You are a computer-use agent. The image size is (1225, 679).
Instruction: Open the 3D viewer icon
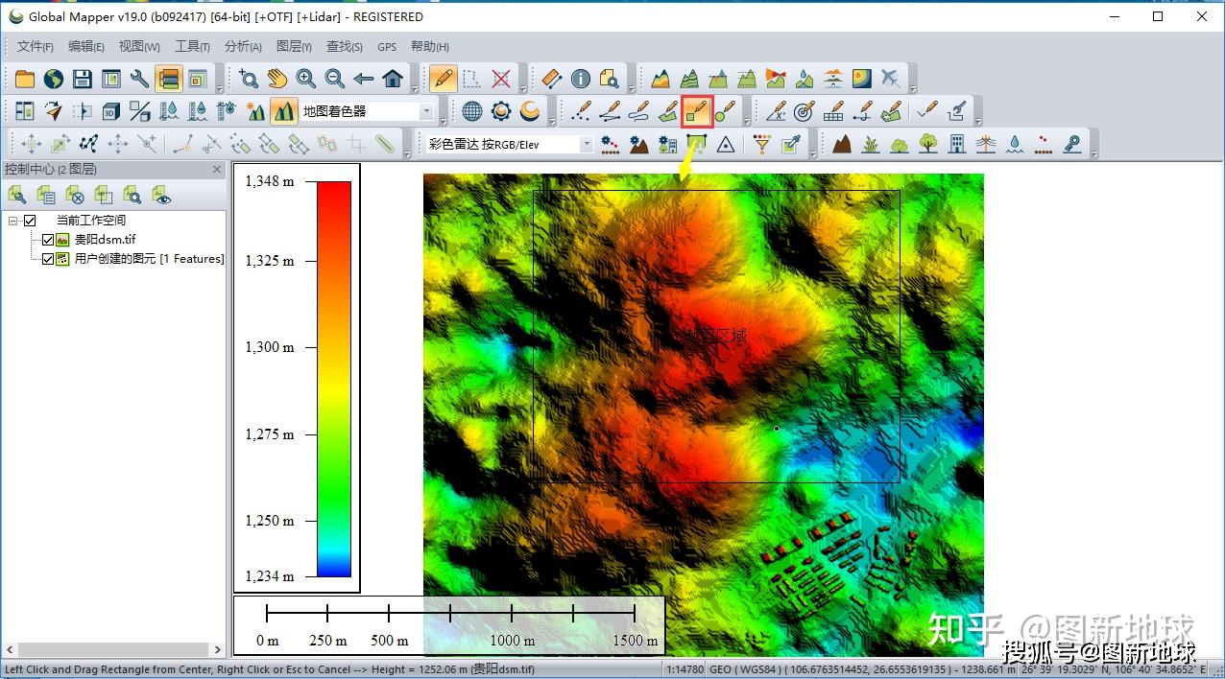110,111
